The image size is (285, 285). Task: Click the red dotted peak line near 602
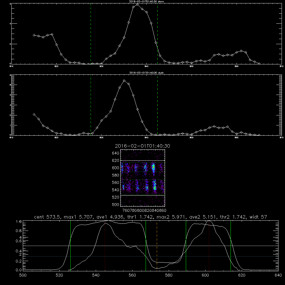[x=209, y=245]
